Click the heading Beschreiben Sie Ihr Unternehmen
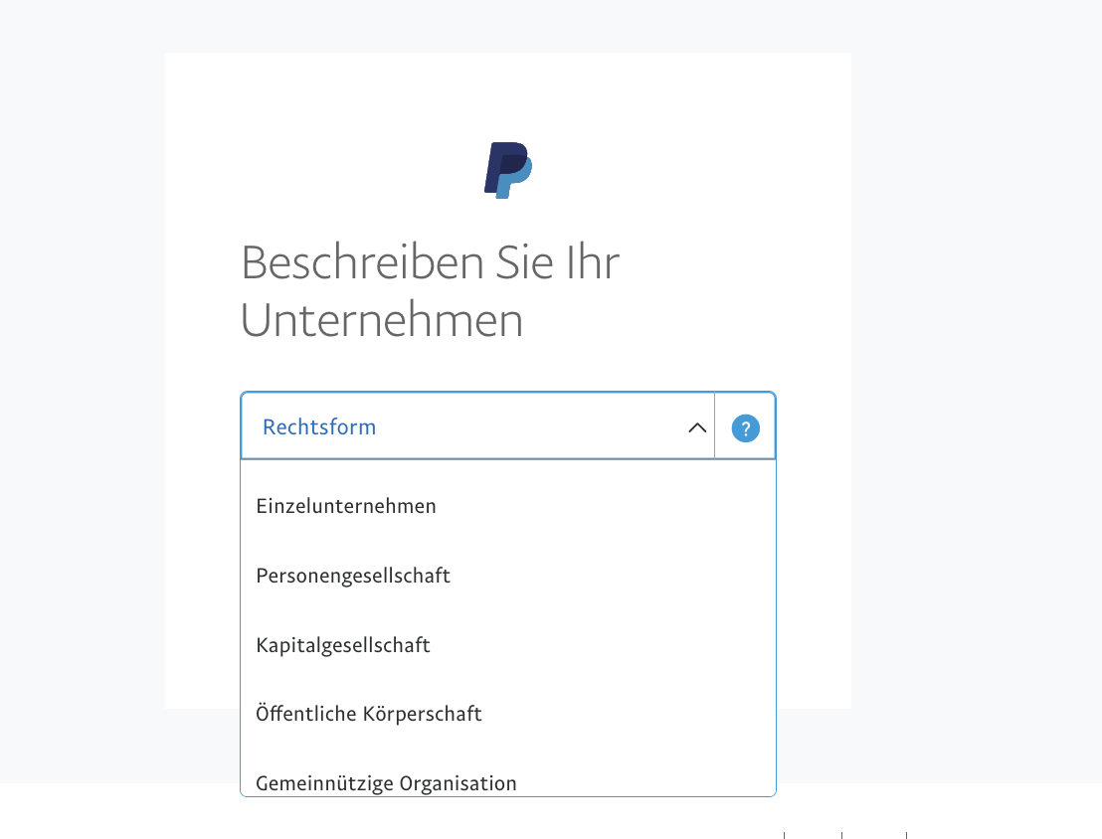Screen dimensions: 1102x839 point(430,291)
